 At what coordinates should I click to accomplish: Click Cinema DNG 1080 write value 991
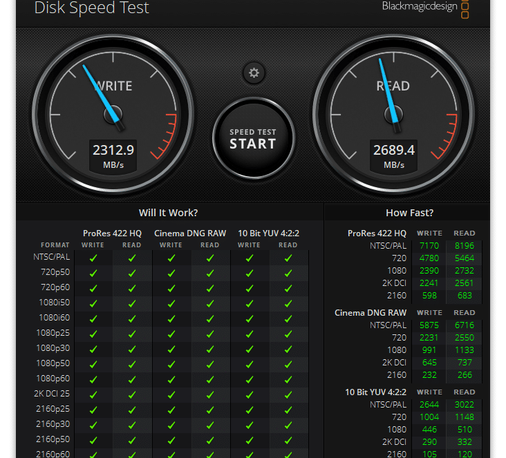429,350
